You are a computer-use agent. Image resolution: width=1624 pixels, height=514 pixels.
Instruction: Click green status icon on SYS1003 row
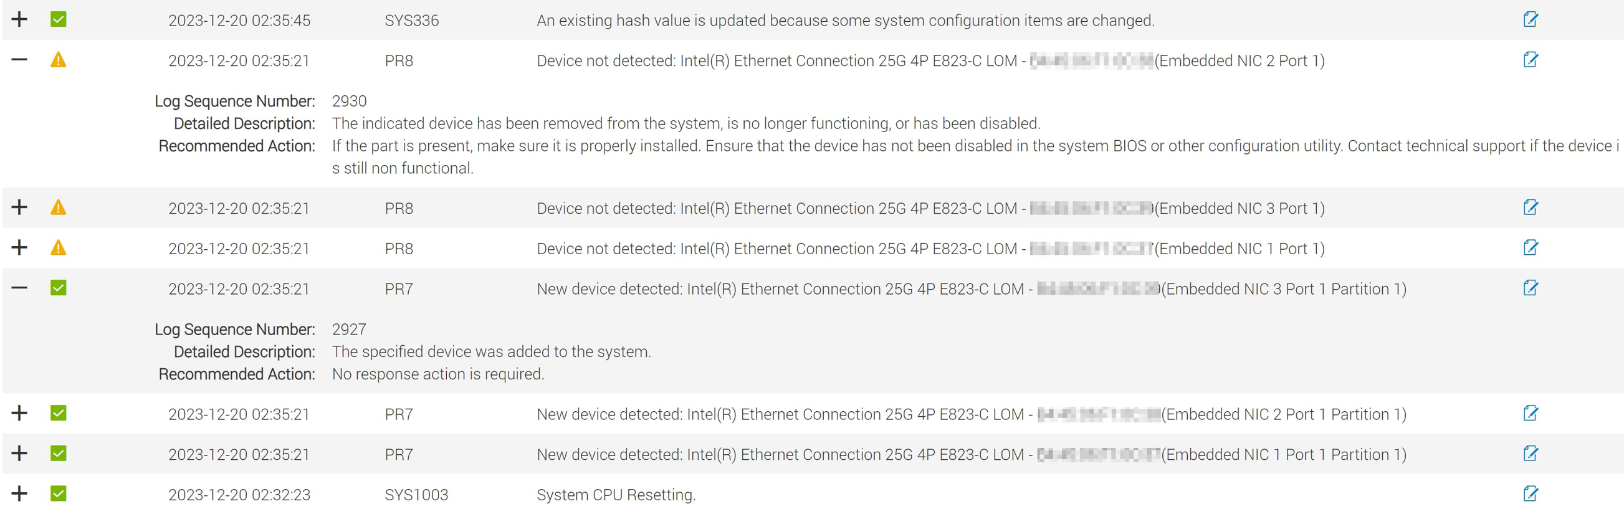point(58,494)
